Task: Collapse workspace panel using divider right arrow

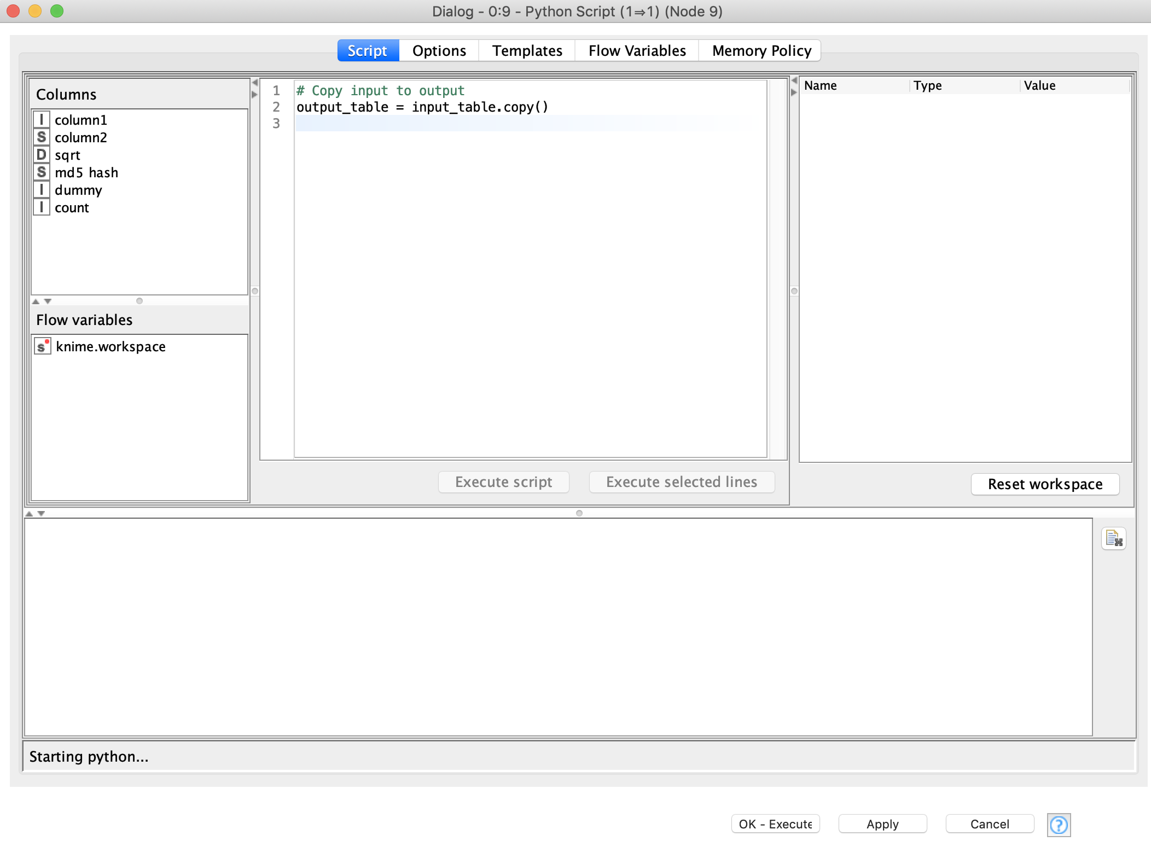Action: [794, 92]
